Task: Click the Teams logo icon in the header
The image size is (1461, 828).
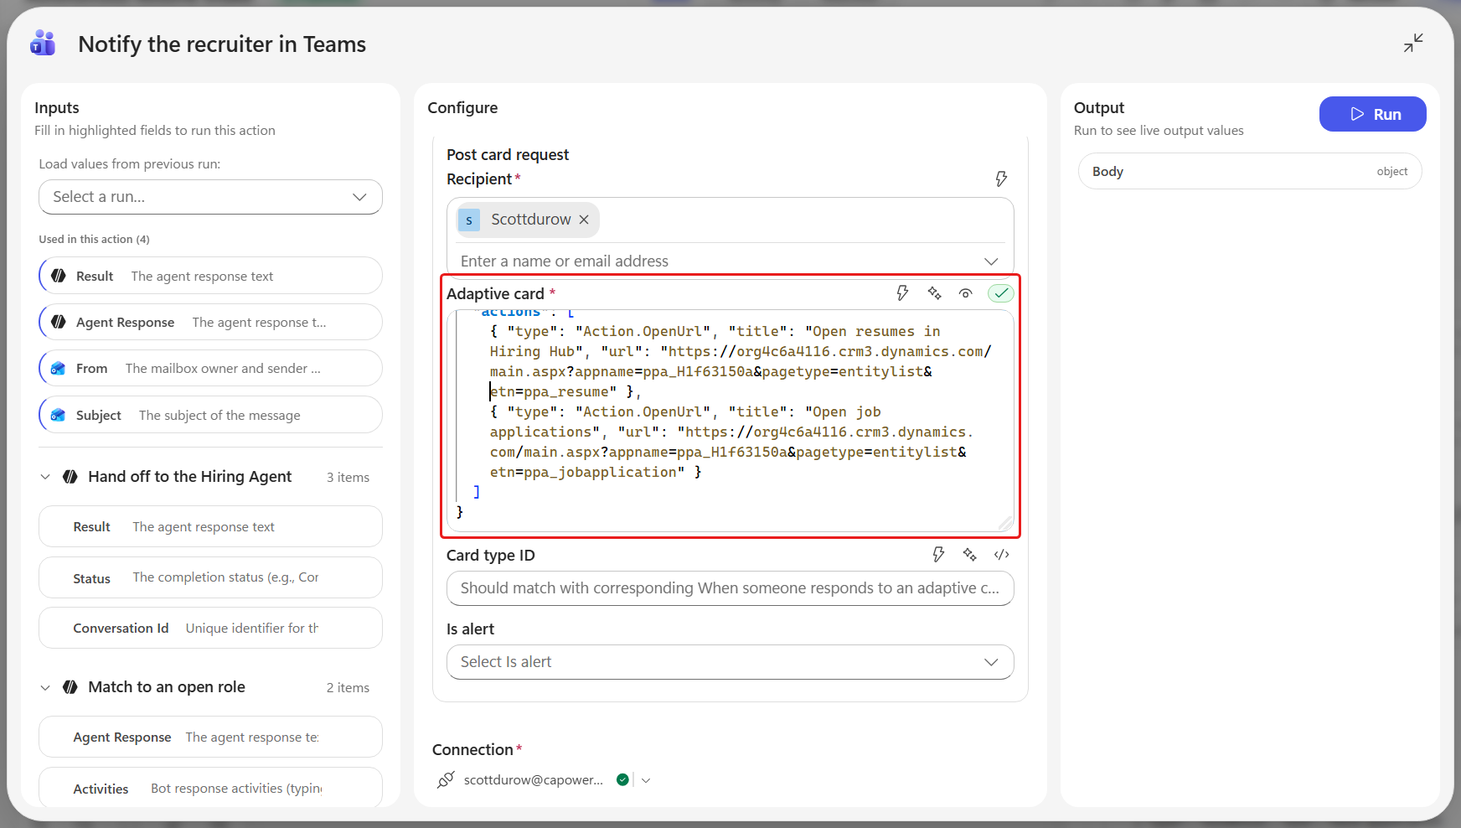Action: click(43, 43)
